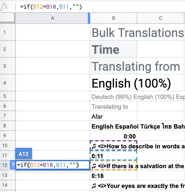Click the English (100%) cell
185x192 pixels.
pos(131,83)
